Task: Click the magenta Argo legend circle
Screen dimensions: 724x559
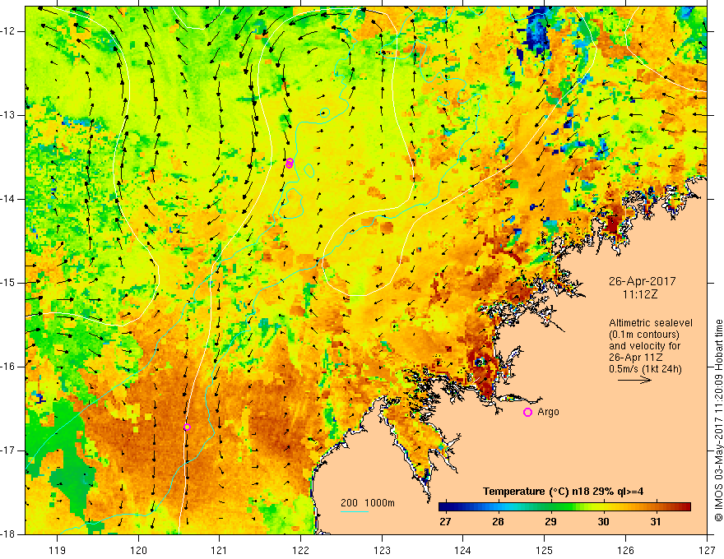Action: click(527, 412)
